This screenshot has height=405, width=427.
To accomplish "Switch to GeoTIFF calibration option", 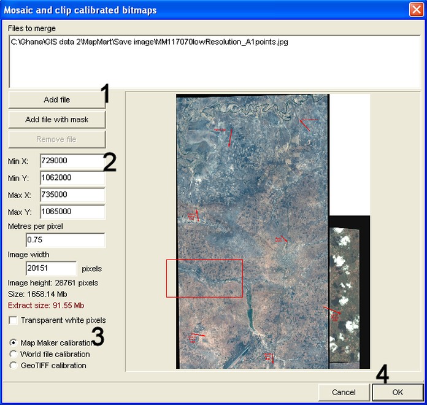I will pyautogui.click(x=13, y=365).
